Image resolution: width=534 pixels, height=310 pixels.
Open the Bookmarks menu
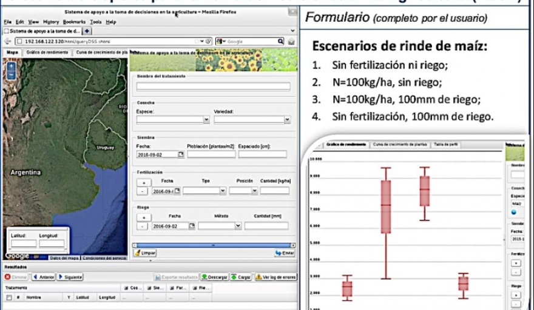click(x=75, y=22)
